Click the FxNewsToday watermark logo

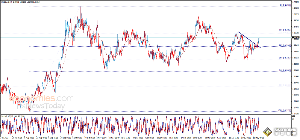pos(41,106)
